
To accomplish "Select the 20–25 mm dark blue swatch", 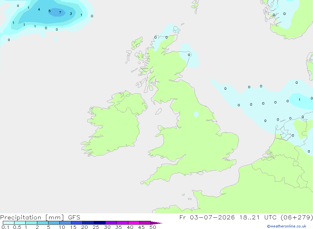I will [x=88, y=223].
